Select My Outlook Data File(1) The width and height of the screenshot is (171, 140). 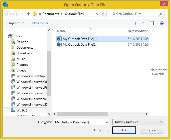(x=102, y=39)
